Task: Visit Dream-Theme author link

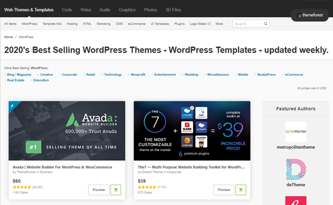Action: (x=152, y=172)
